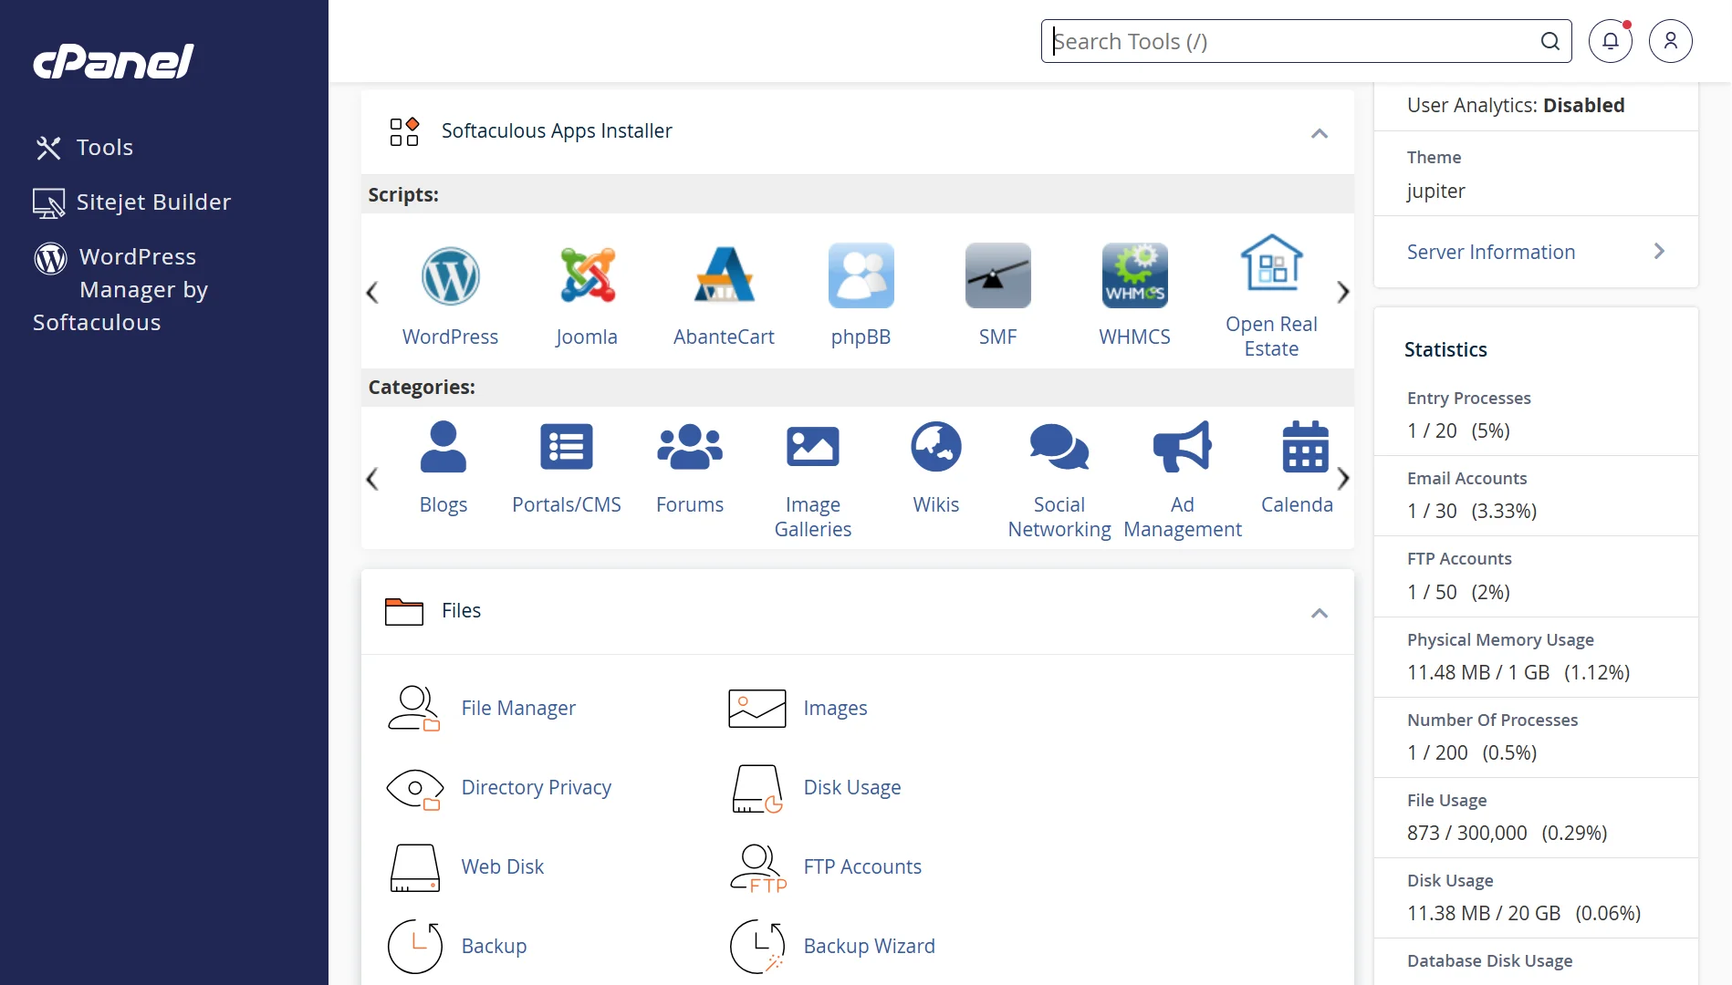
Task: Open the phpBB script icon
Action: pyautogui.click(x=861, y=275)
